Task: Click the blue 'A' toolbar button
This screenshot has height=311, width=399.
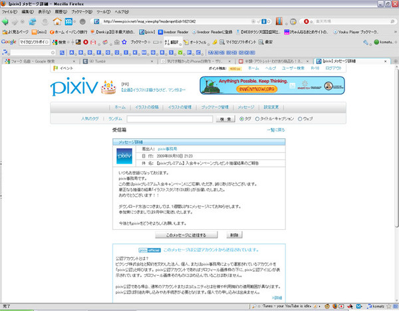Action: 72,52
